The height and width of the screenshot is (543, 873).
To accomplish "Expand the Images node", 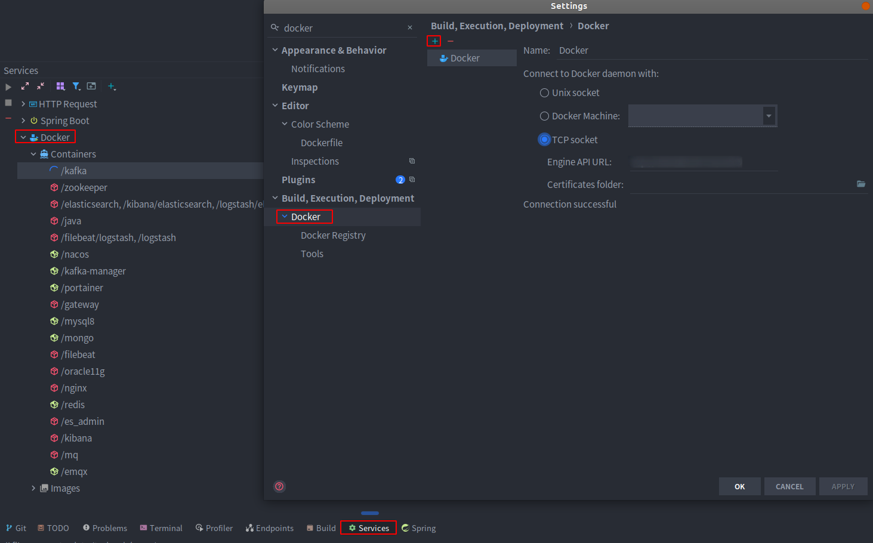I will (x=33, y=488).
